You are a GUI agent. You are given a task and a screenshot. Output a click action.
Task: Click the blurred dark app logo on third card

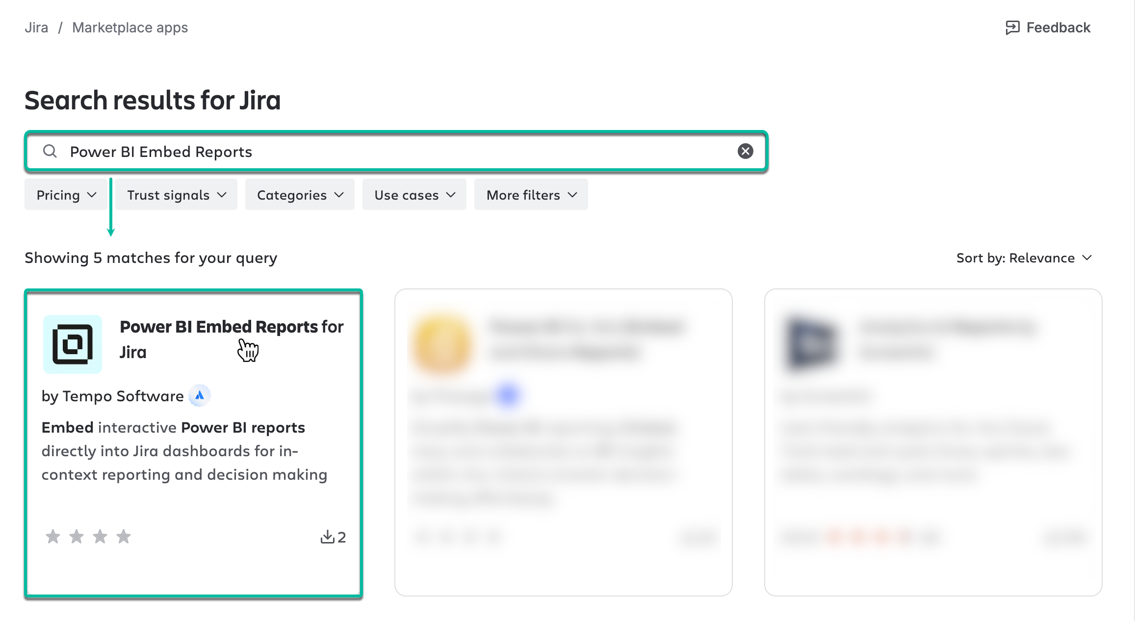[x=812, y=344]
